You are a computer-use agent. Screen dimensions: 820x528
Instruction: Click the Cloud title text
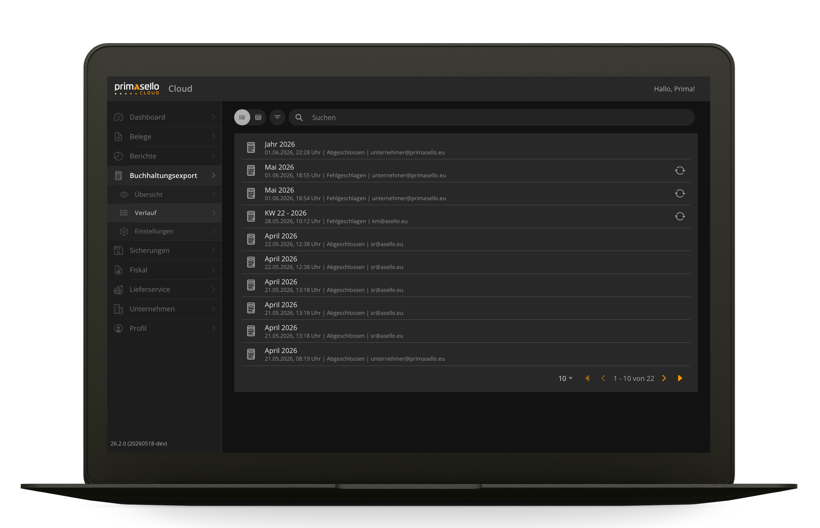pos(180,89)
